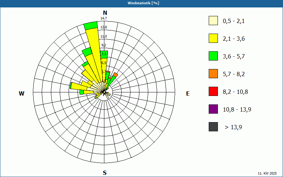
Task: Click the green tip of the longest wind bar
Action: [91, 25]
